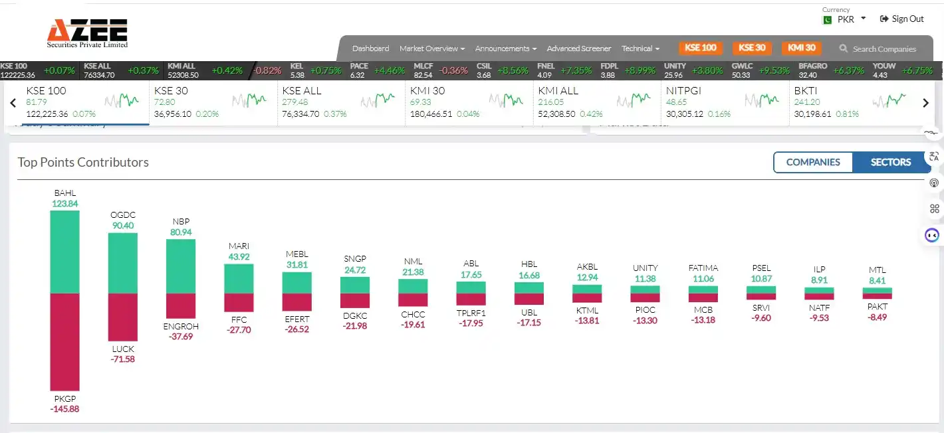Viewport: 944px width, 433px height.
Task: Click the orange KMI 30 button
Action: pos(801,48)
